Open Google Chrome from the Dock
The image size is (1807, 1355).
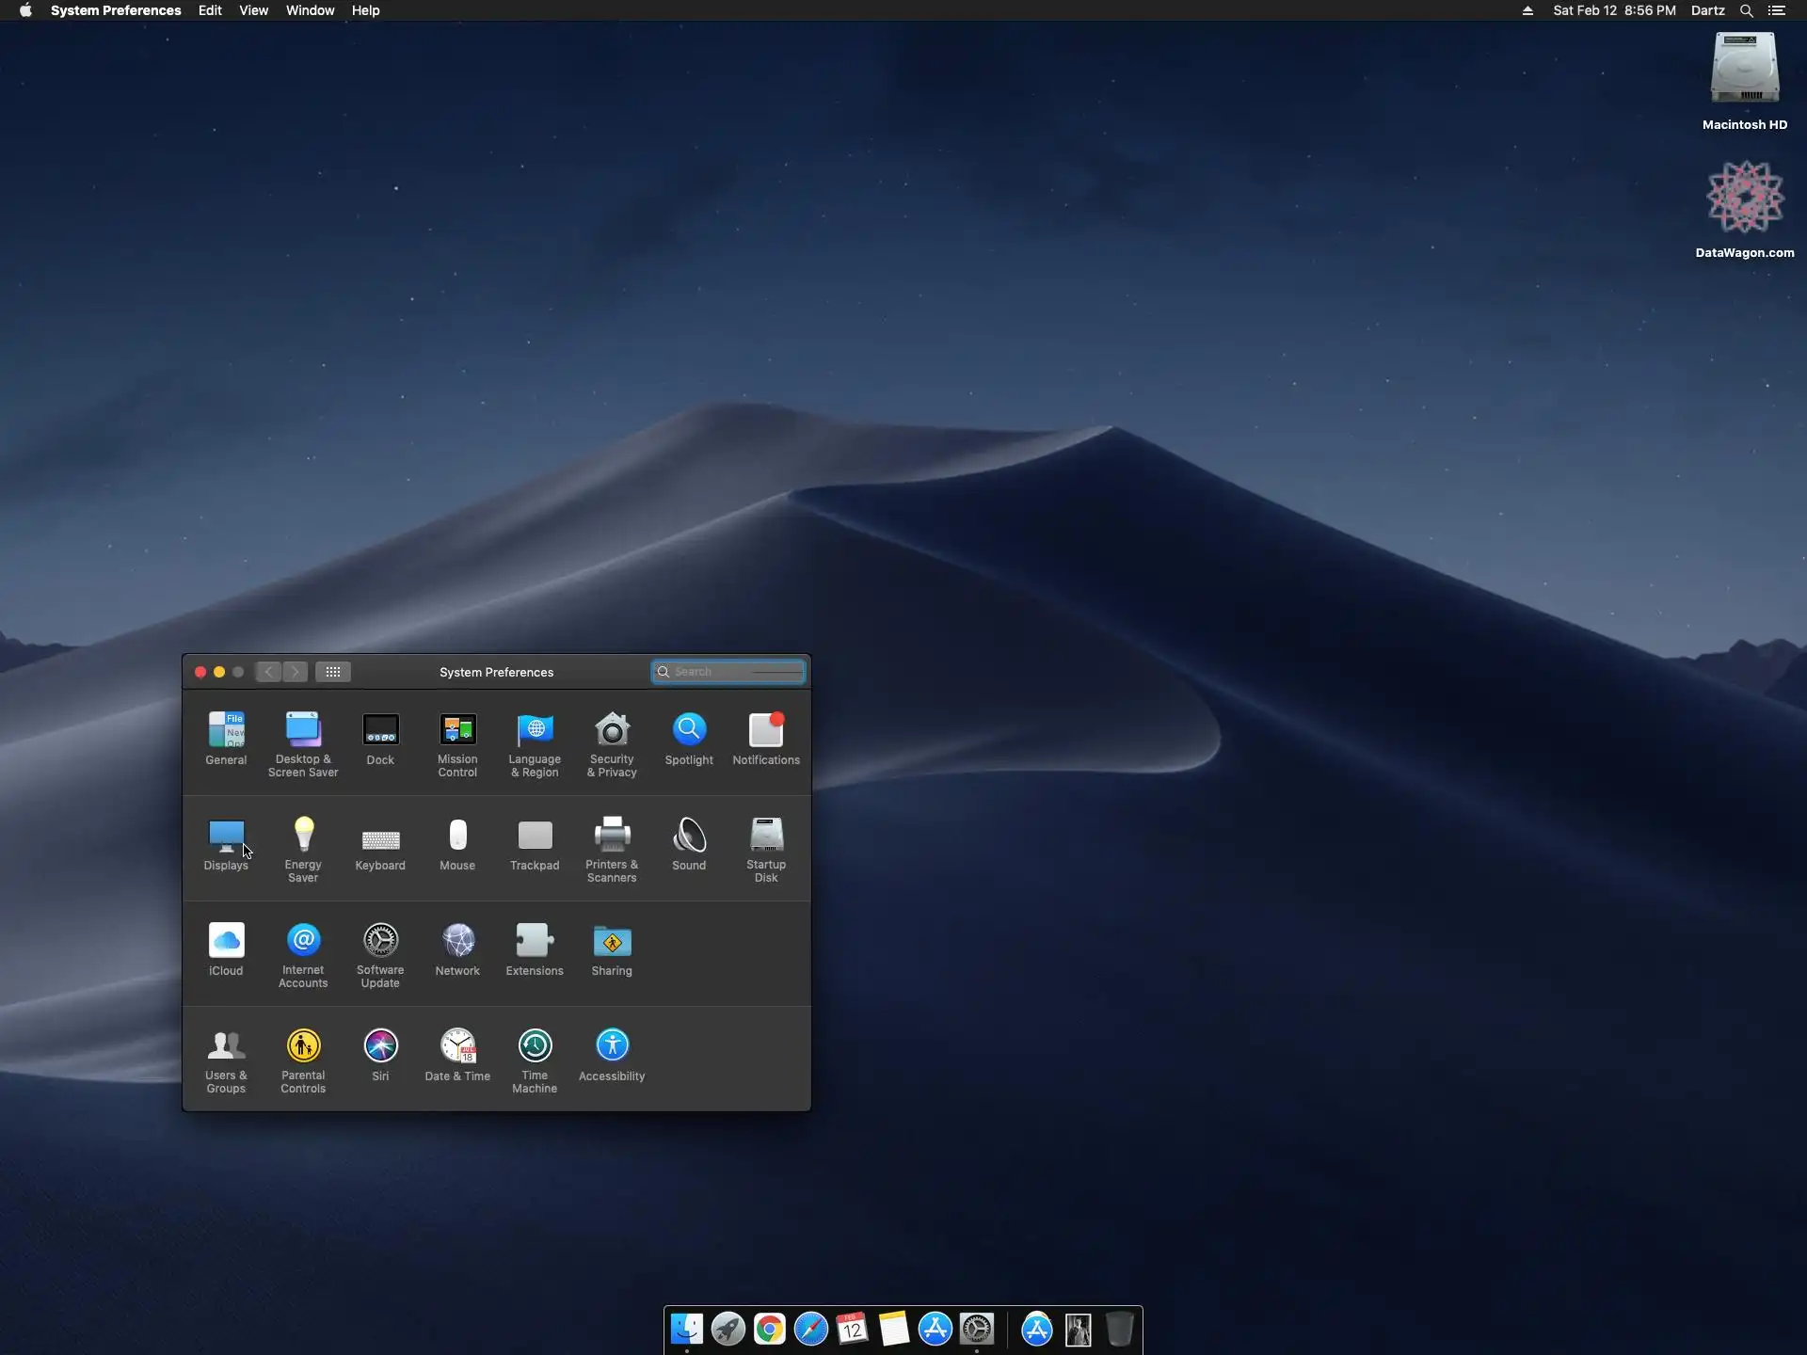[769, 1329]
